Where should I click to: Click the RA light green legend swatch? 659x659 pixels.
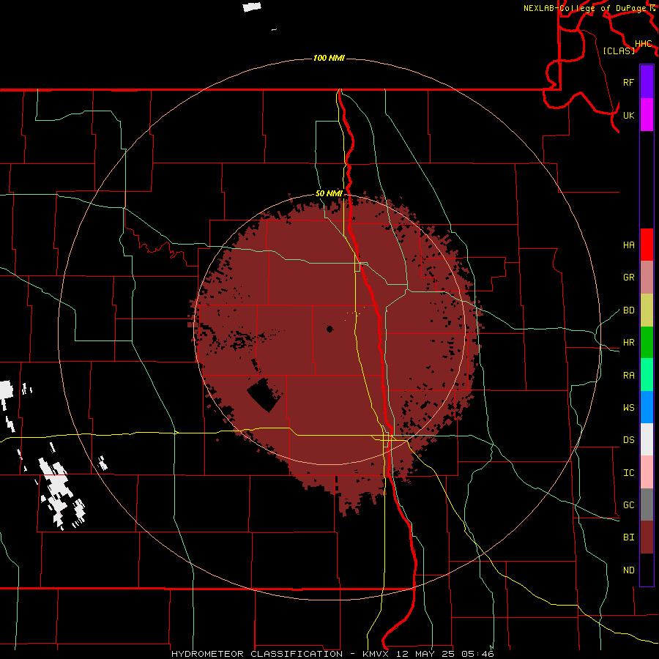click(x=647, y=375)
